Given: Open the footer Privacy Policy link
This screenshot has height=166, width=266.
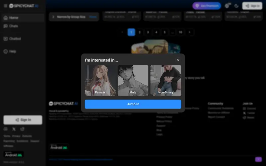Looking at the screenshot, I should click(164, 117).
